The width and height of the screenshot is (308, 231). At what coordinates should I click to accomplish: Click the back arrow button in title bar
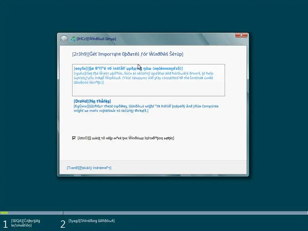point(64,39)
